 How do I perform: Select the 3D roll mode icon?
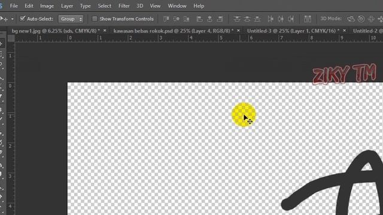(361, 19)
